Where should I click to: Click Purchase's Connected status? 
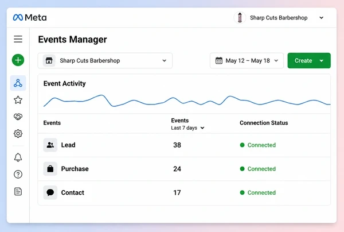tap(258, 169)
